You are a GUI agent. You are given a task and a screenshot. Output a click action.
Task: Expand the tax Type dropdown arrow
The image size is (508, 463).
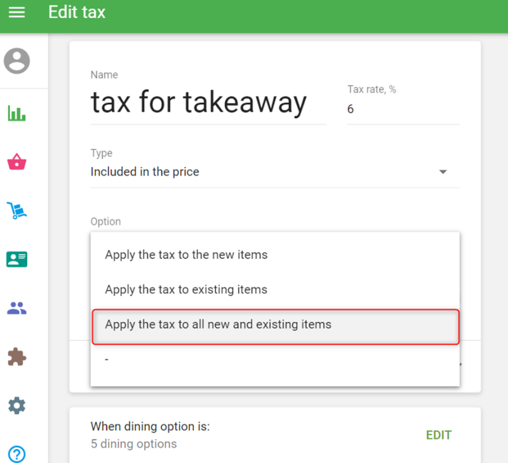443,172
